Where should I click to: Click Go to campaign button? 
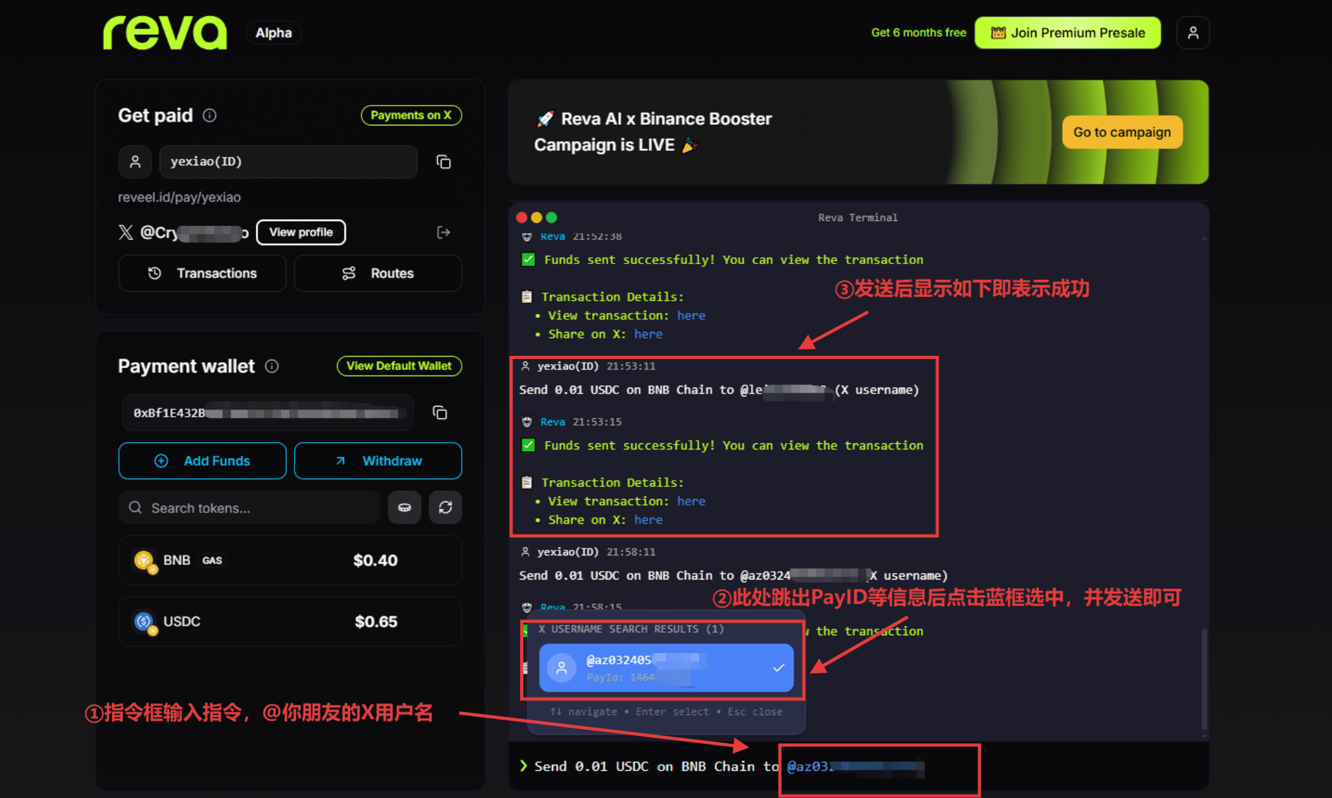click(x=1122, y=132)
